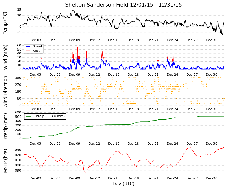Click the blue Speed legend line
This screenshot has height=189, width=227.
[x=28, y=46]
